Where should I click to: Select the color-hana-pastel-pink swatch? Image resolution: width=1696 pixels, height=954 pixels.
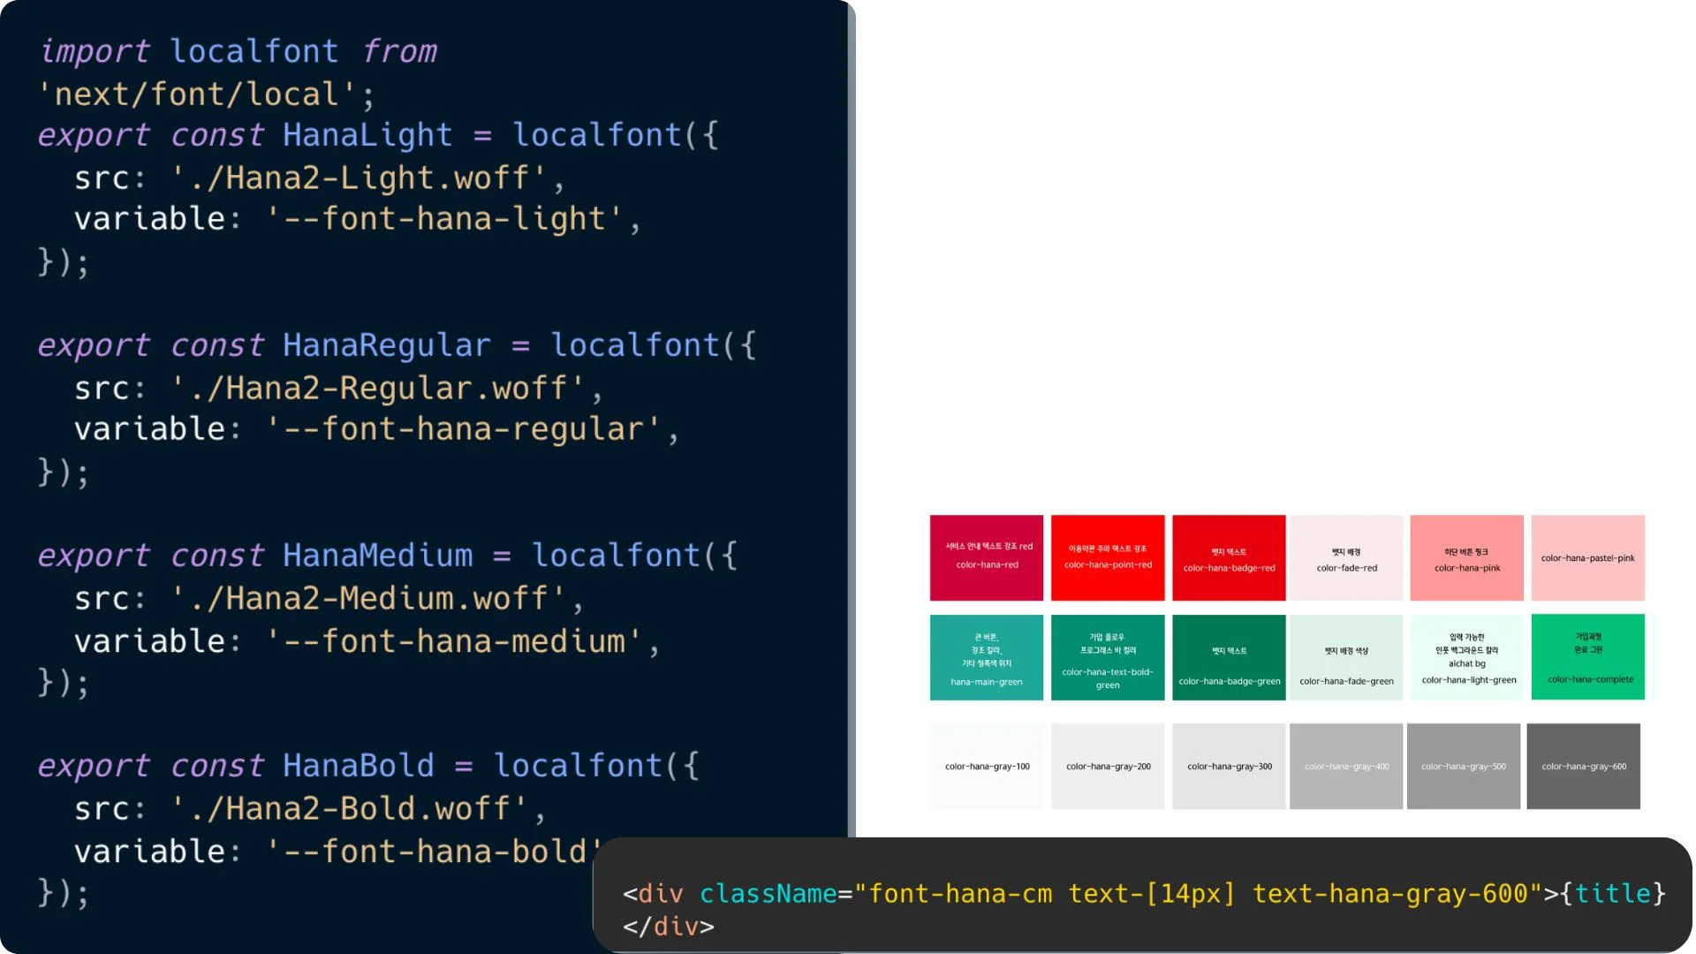[x=1587, y=557]
